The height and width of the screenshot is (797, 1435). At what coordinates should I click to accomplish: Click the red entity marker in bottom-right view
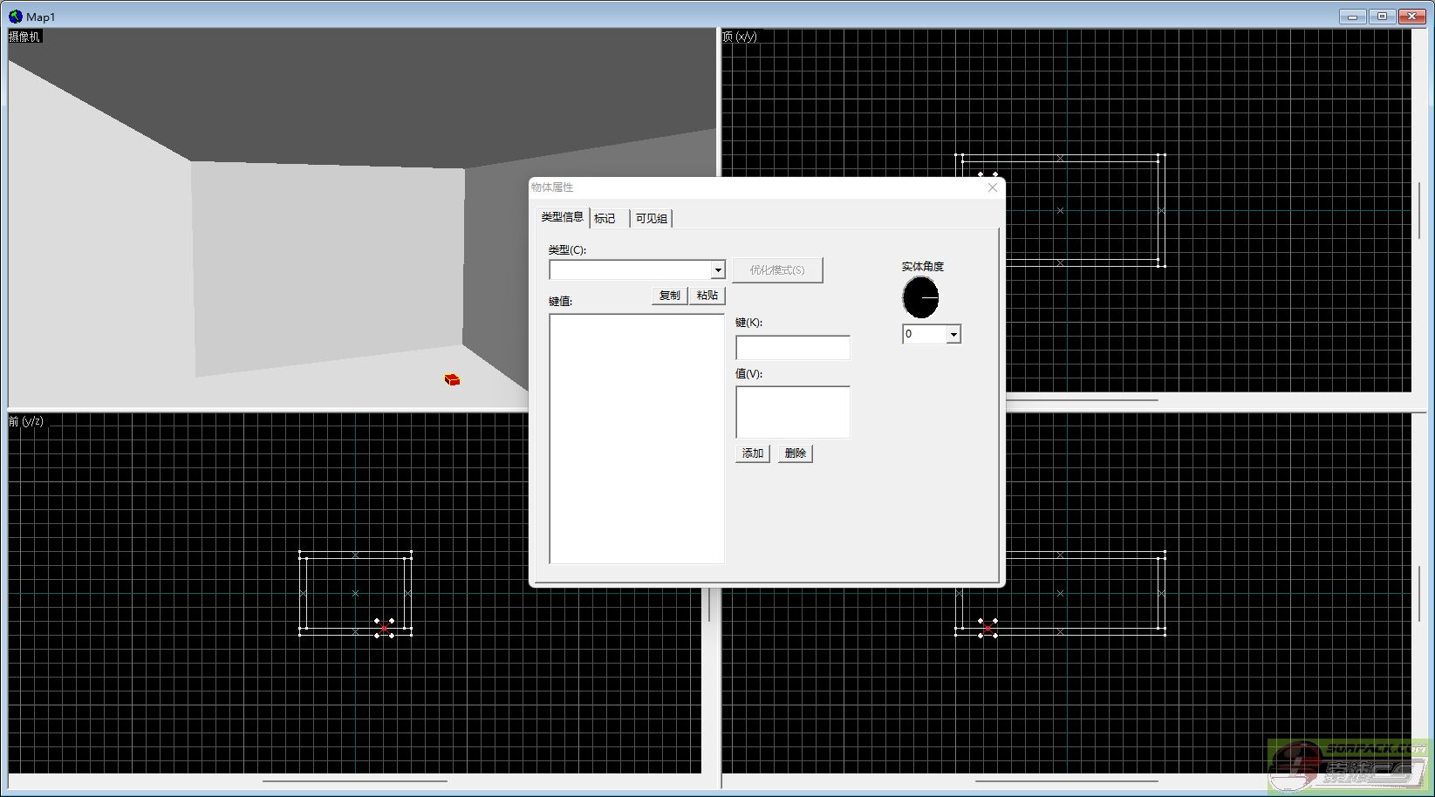pos(987,628)
